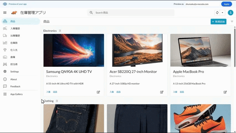Click A 13-inch 256GB MacBook Pro description
236x133 pixels.
tap(189, 84)
